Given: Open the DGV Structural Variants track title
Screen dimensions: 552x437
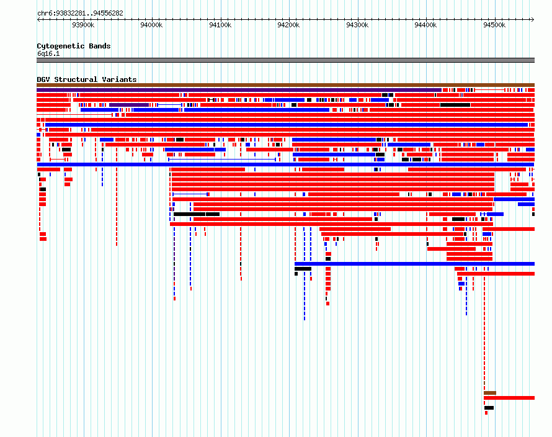Looking at the screenshot, I should 87,79.
